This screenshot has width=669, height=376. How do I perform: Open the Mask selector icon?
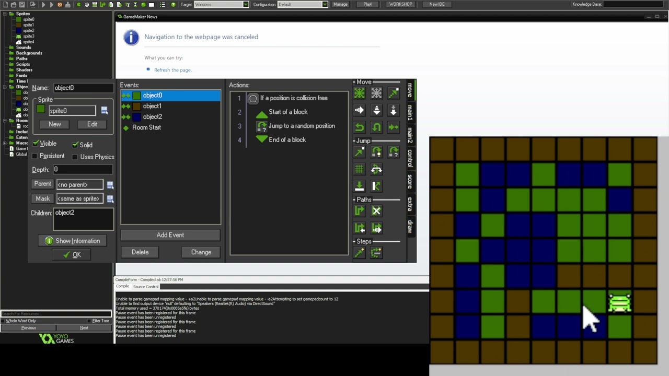tap(110, 199)
